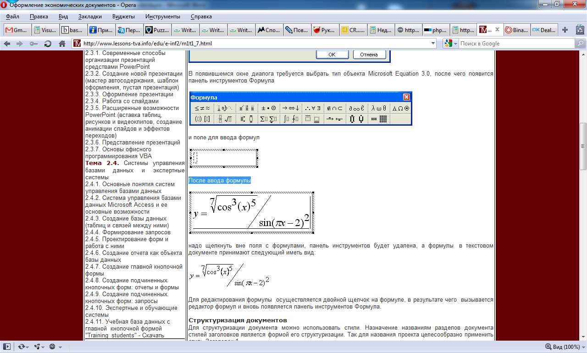The image size is (587, 353).
Task: Click the Back navigation arrow
Action: pos(7,44)
